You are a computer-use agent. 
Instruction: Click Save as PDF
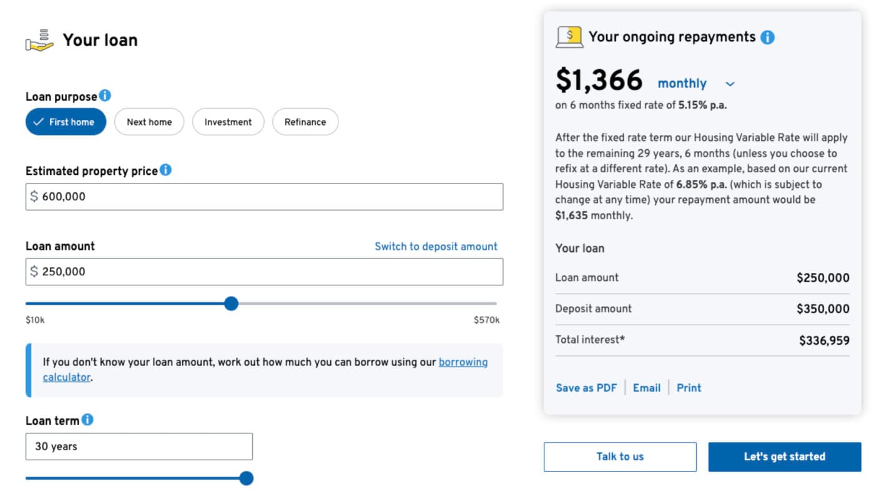(x=586, y=388)
